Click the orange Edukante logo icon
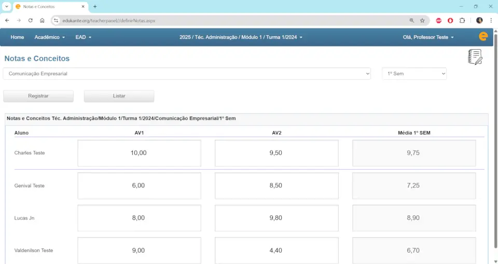 click(x=483, y=37)
